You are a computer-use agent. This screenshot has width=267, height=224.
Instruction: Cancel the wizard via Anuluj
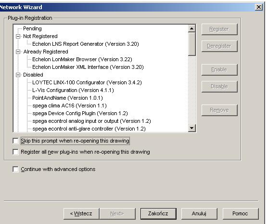coord(199,213)
